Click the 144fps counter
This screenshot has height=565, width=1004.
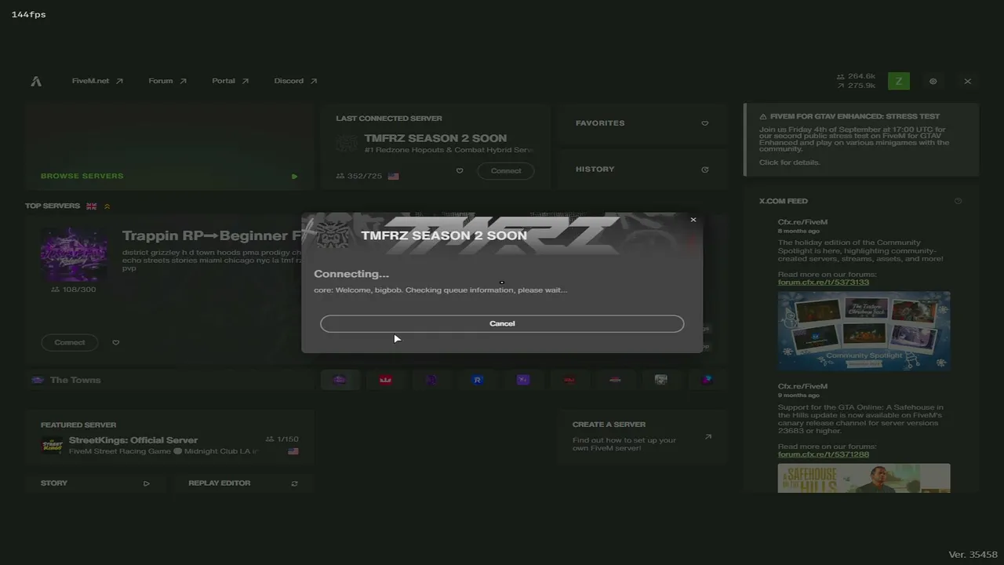tap(29, 15)
